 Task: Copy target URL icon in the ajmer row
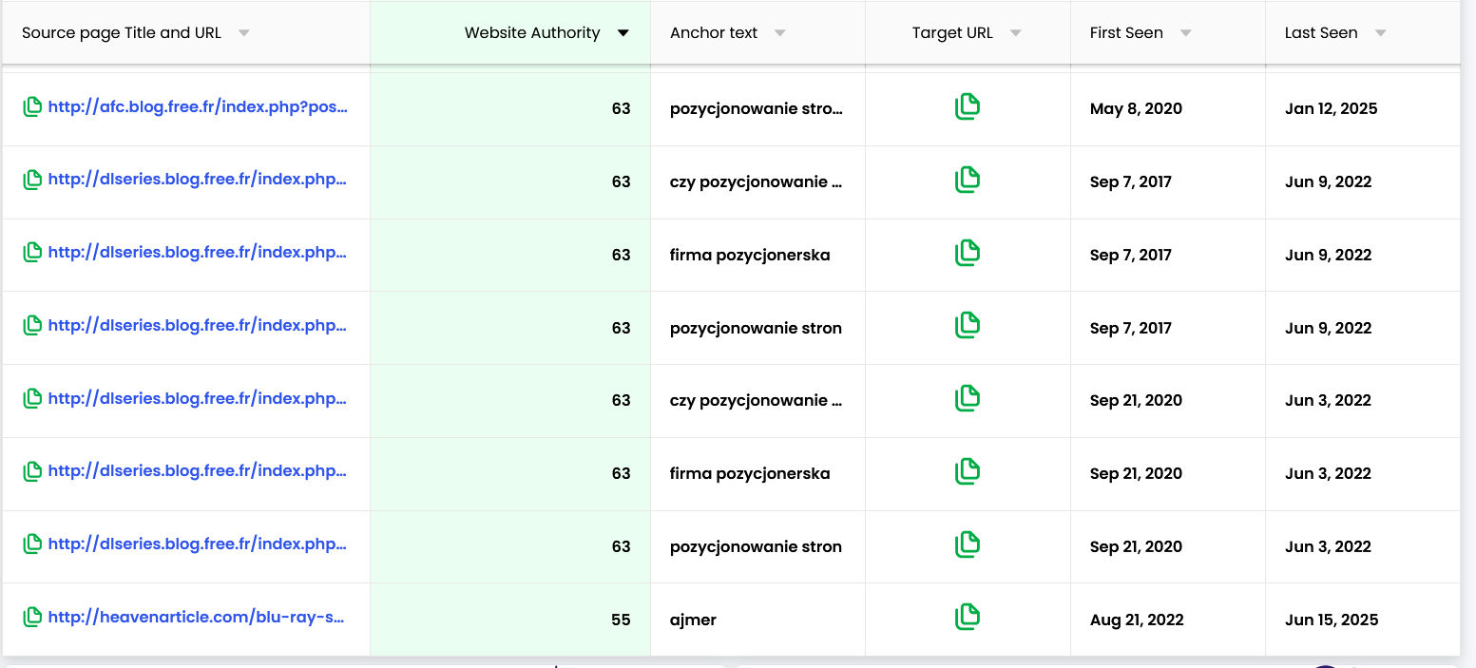[967, 617]
